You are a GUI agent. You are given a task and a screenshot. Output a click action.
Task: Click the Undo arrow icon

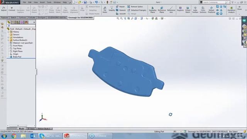(x=96, y=2)
